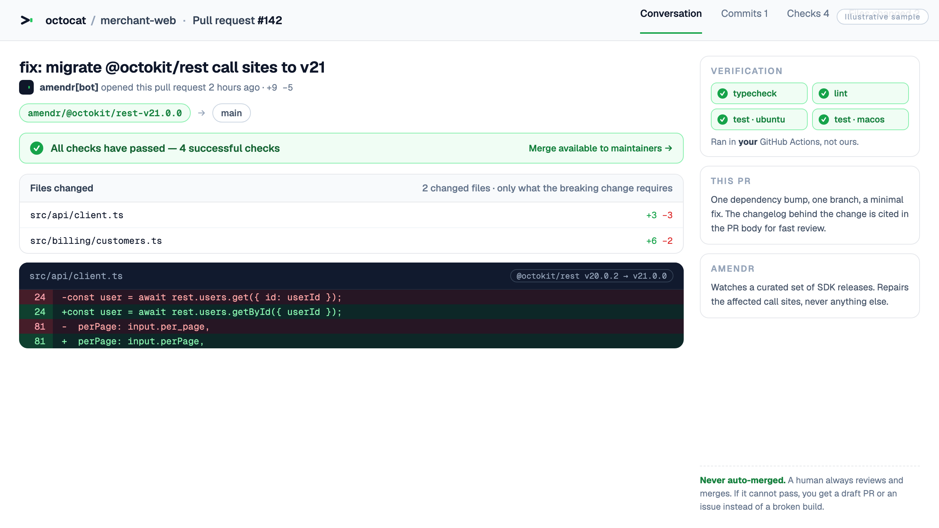Click the removed rest.users.get diff line
939x528 pixels.
pos(351,297)
